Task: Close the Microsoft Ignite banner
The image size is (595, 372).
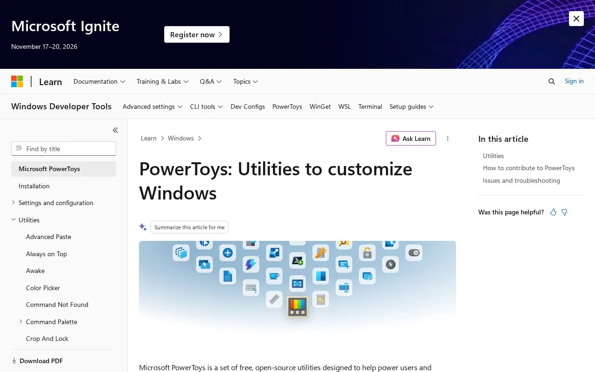Action: pyautogui.click(x=576, y=19)
